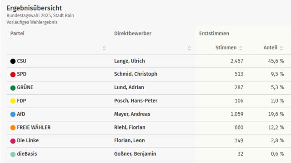Click the yellow FDP party dot

click(13, 101)
